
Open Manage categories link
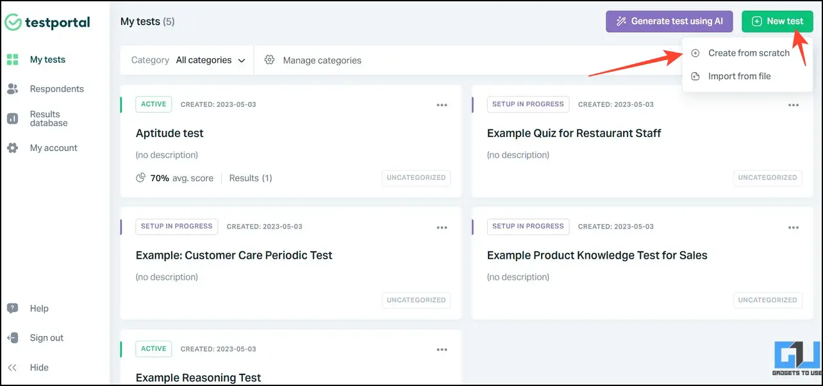[x=322, y=60]
